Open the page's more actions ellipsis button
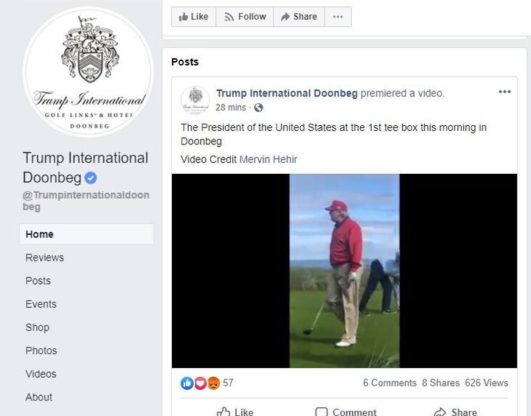This screenshot has width=531, height=416. (x=338, y=17)
